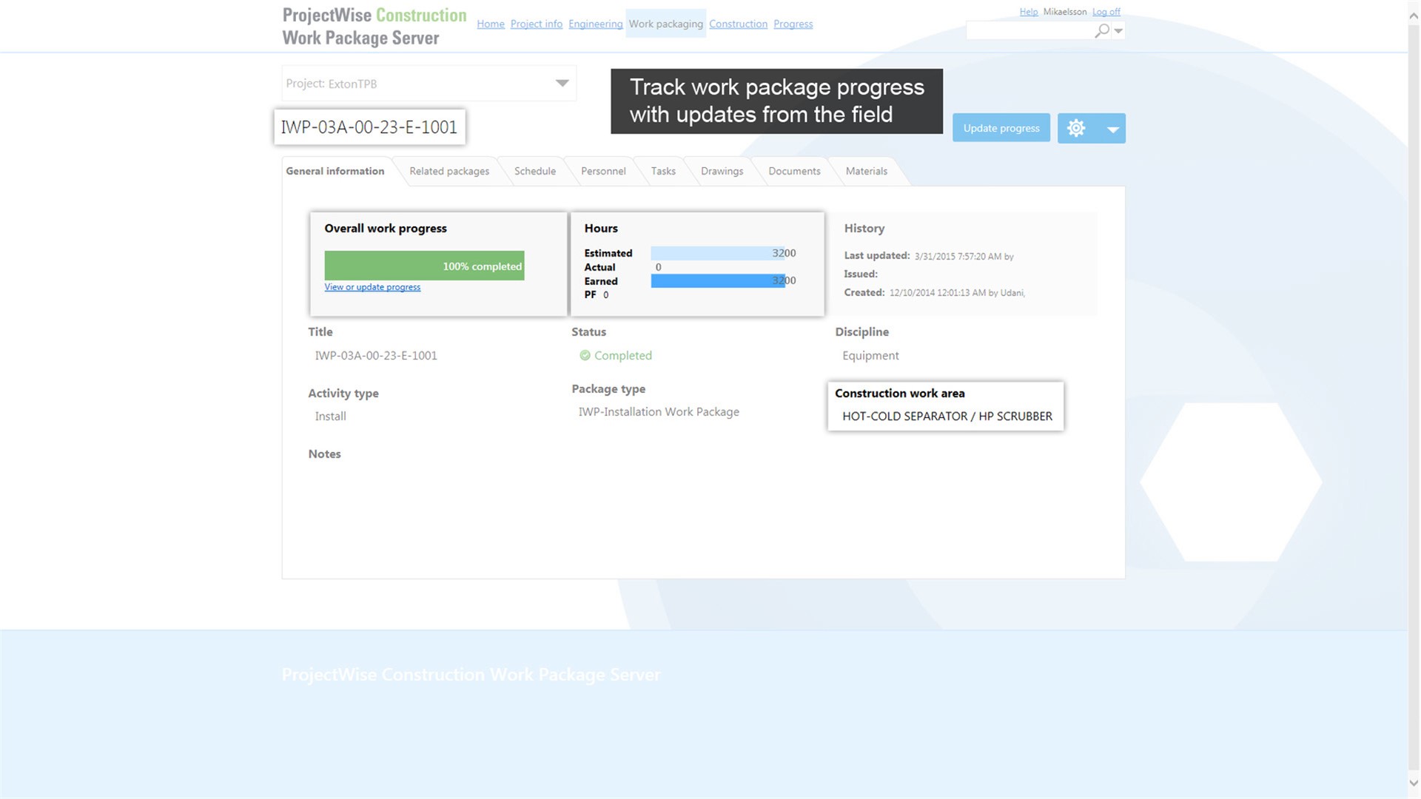Open the Project info navigation link
The width and height of the screenshot is (1421, 799).
(x=537, y=24)
